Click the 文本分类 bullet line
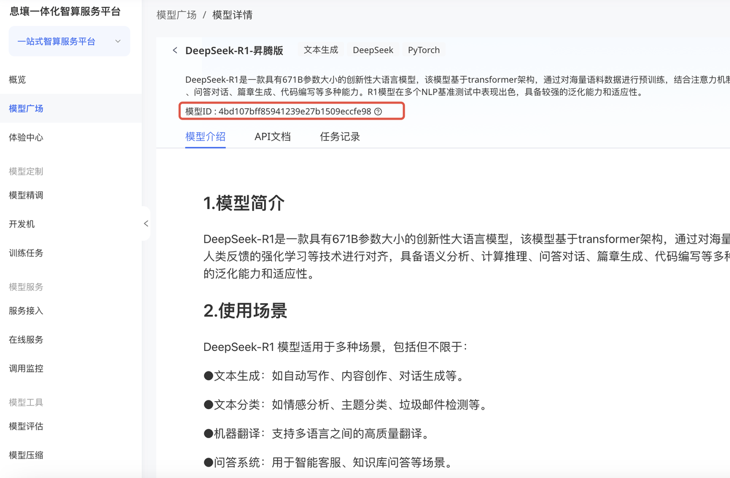730x478 pixels. tap(346, 405)
